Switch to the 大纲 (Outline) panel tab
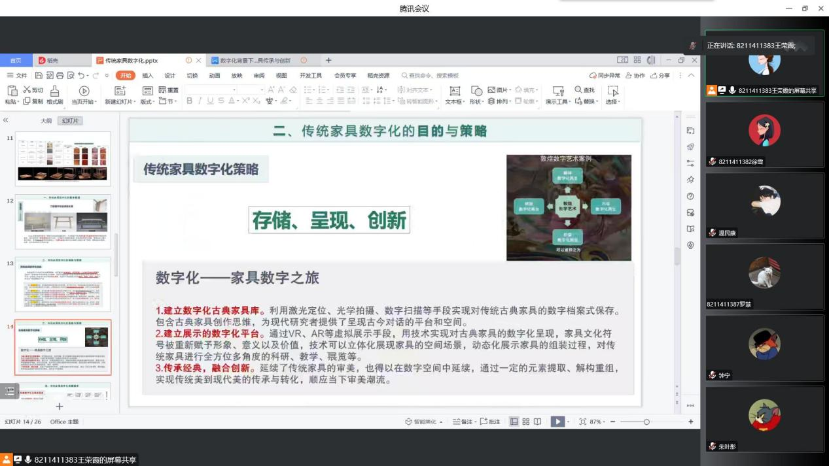The height and width of the screenshot is (466, 829). point(46,121)
